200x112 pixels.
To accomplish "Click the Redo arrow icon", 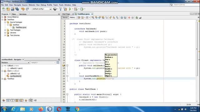I will point(27,9).
